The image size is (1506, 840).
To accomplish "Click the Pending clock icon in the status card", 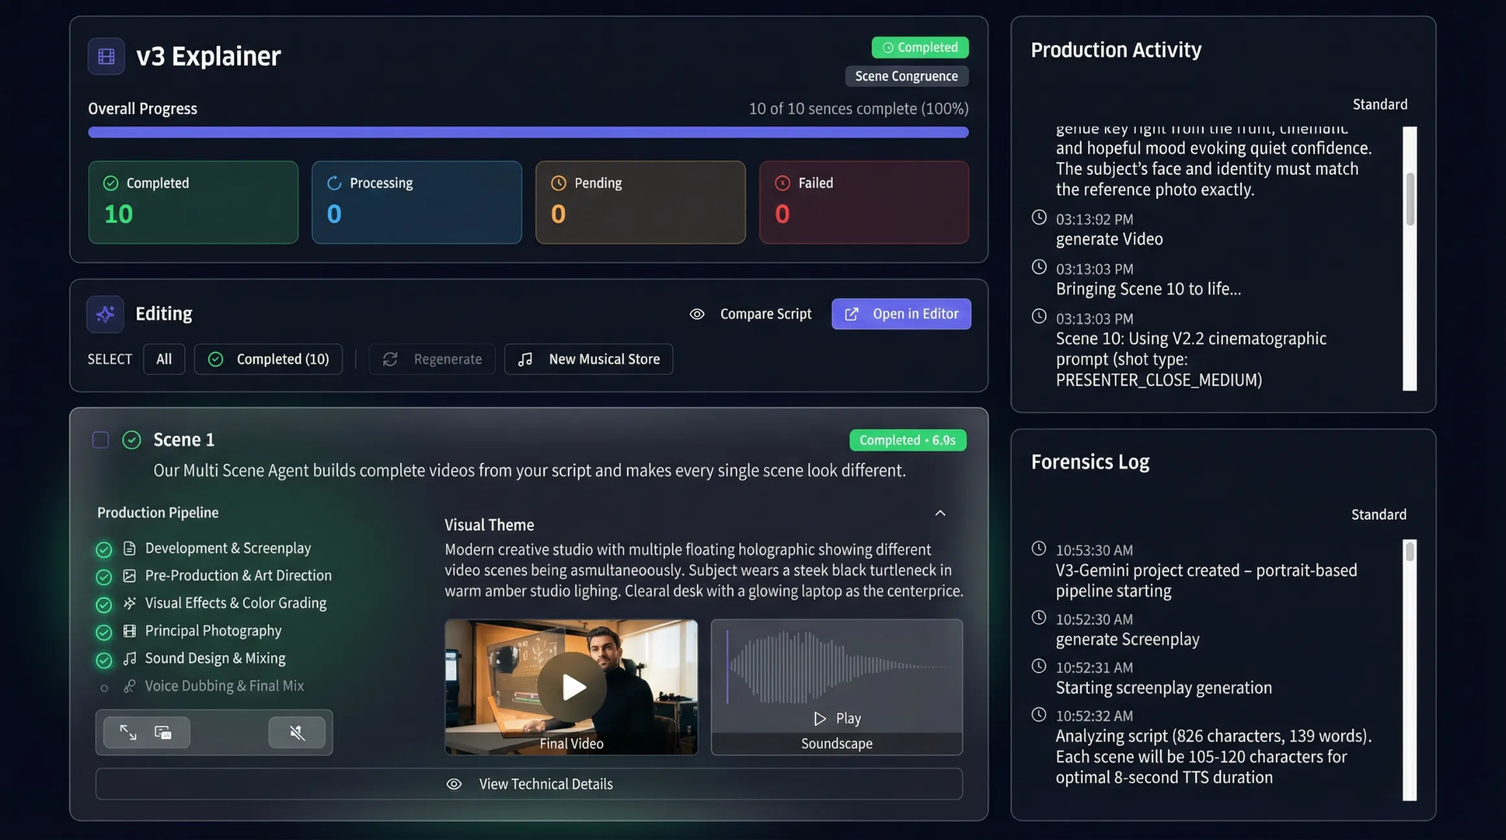I will 558,184.
